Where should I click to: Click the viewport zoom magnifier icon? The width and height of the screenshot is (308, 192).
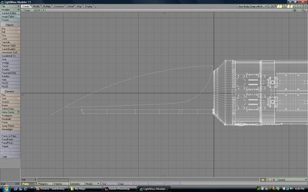click(x=303, y=10)
